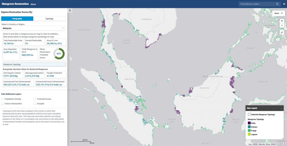
Task: Collapse the Map Legend panel
Action: [x=281, y=108]
